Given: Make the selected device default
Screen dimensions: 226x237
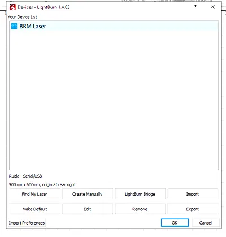Looking at the screenshot, I should click(35, 209).
